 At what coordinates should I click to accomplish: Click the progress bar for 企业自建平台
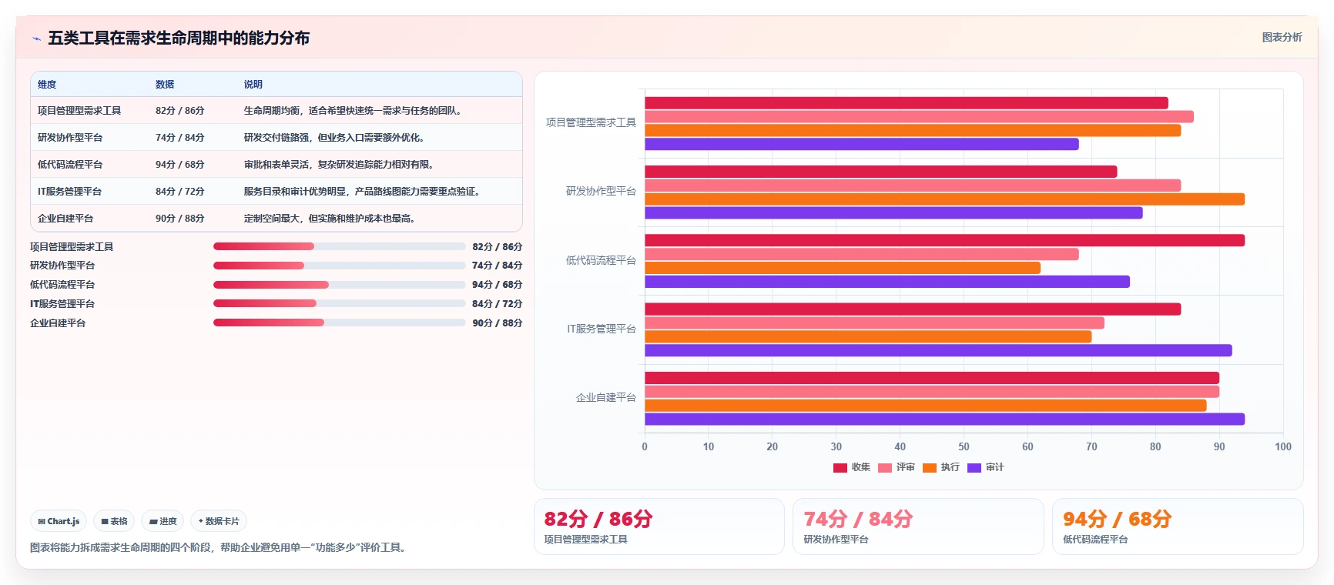click(340, 323)
